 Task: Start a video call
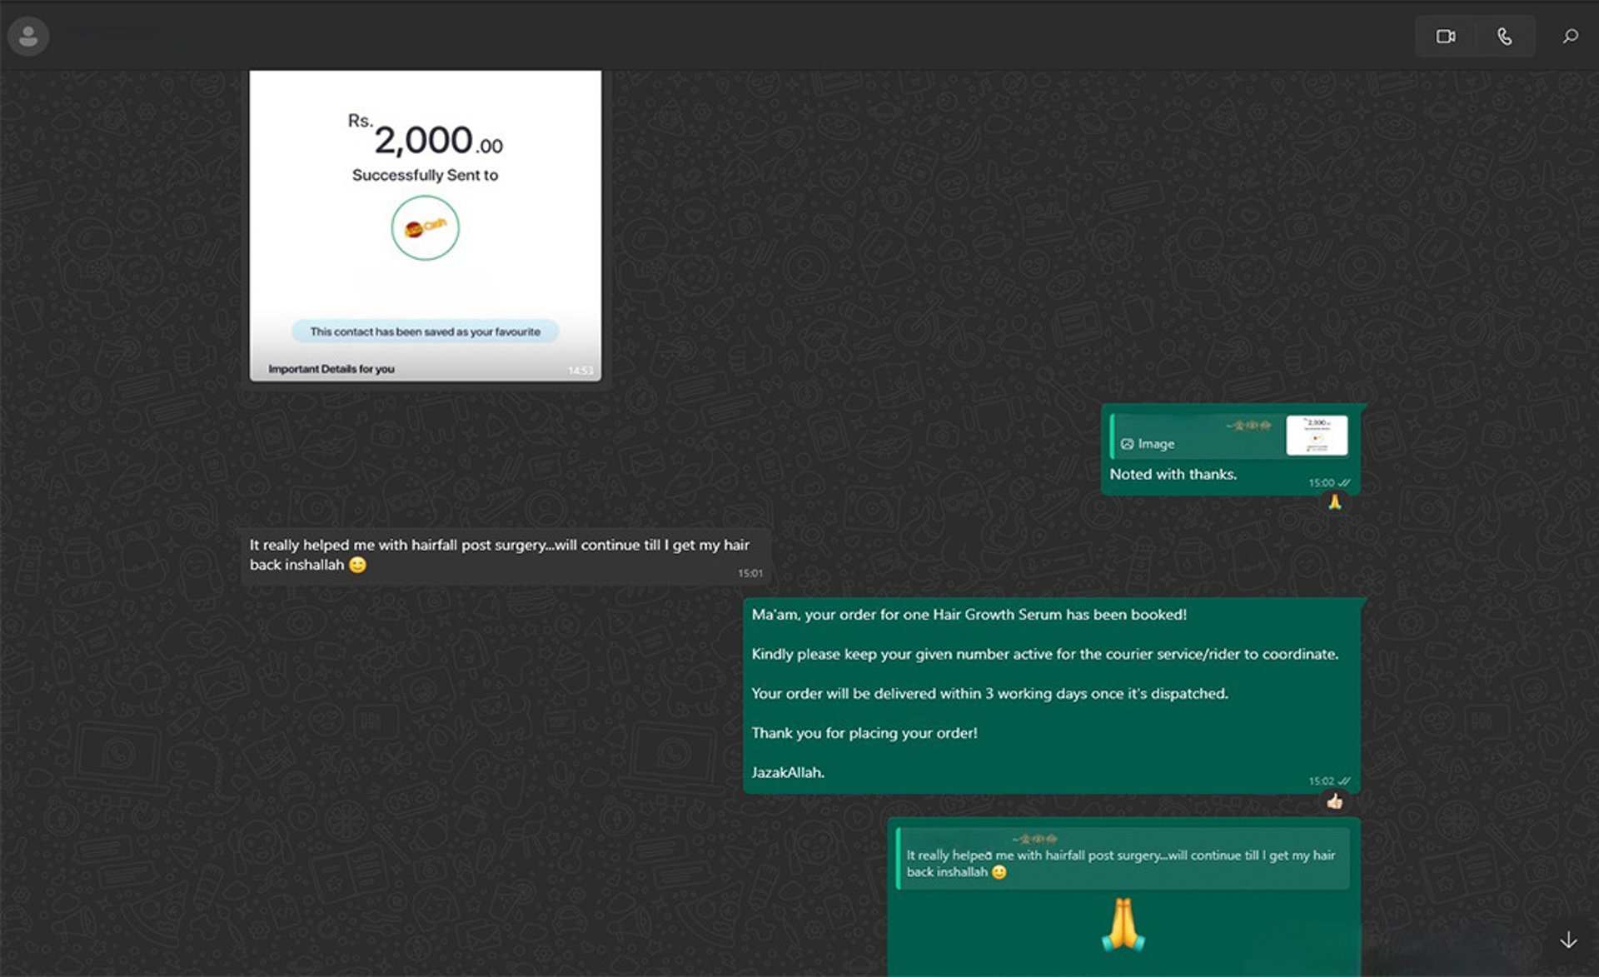coord(1445,37)
